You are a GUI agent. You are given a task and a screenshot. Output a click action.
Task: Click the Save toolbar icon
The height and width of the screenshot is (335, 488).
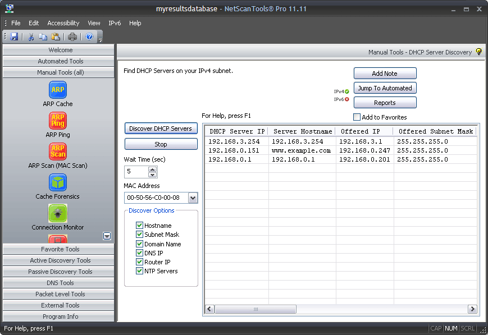point(14,36)
